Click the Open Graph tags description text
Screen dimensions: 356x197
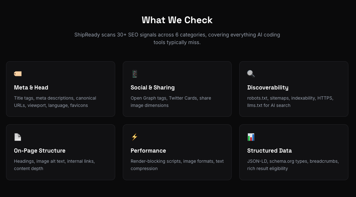point(171,102)
